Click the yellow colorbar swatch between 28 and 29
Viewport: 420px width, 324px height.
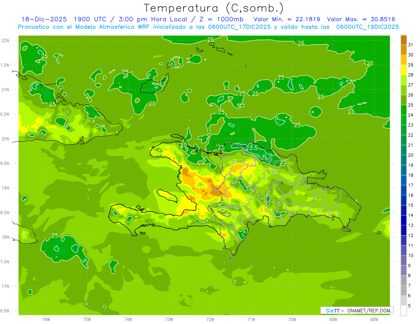click(404, 70)
